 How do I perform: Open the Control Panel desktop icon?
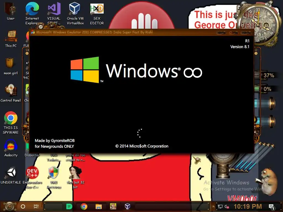click(x=11, y=93)
